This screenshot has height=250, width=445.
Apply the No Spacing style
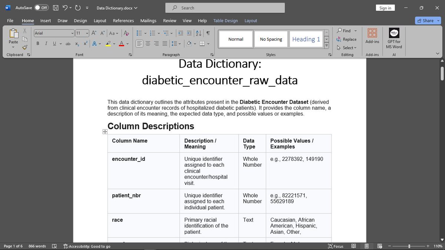[x=271, y=39]
